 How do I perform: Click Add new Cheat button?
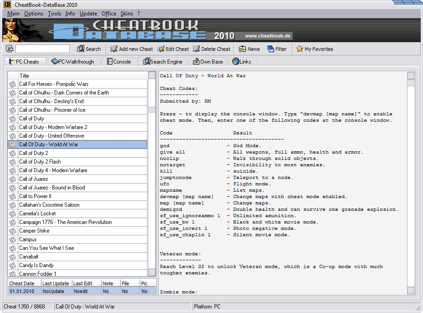tap(132, 49)
